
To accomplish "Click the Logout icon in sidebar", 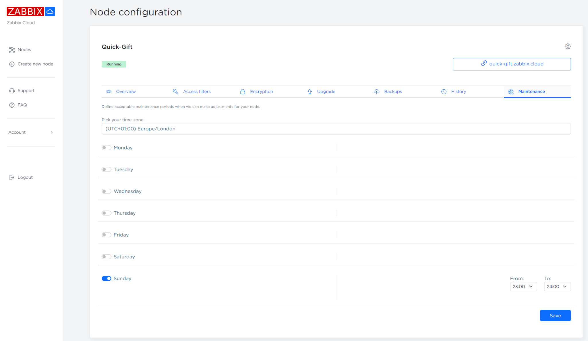I will pyautogui.click(x=12, y=177).
